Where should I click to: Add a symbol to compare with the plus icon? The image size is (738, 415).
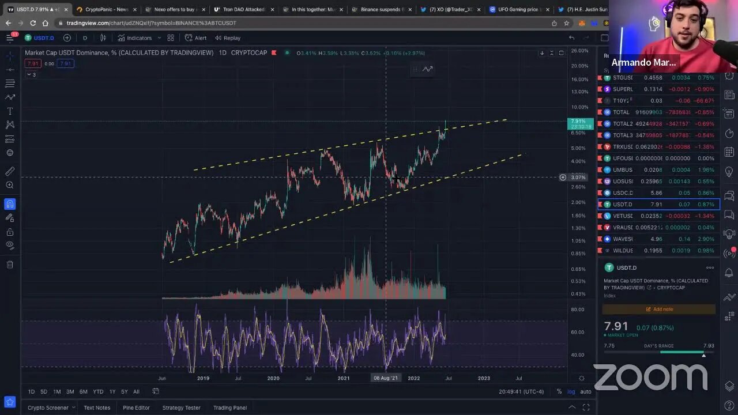tap(67, 38)
